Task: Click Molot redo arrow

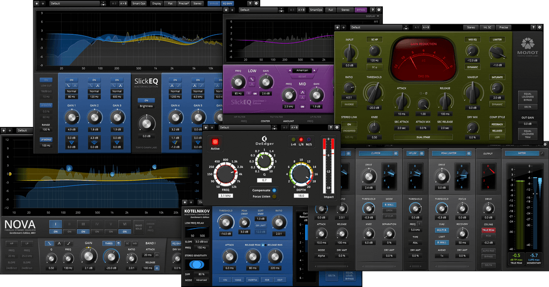Action: click(x=344, y=27)
